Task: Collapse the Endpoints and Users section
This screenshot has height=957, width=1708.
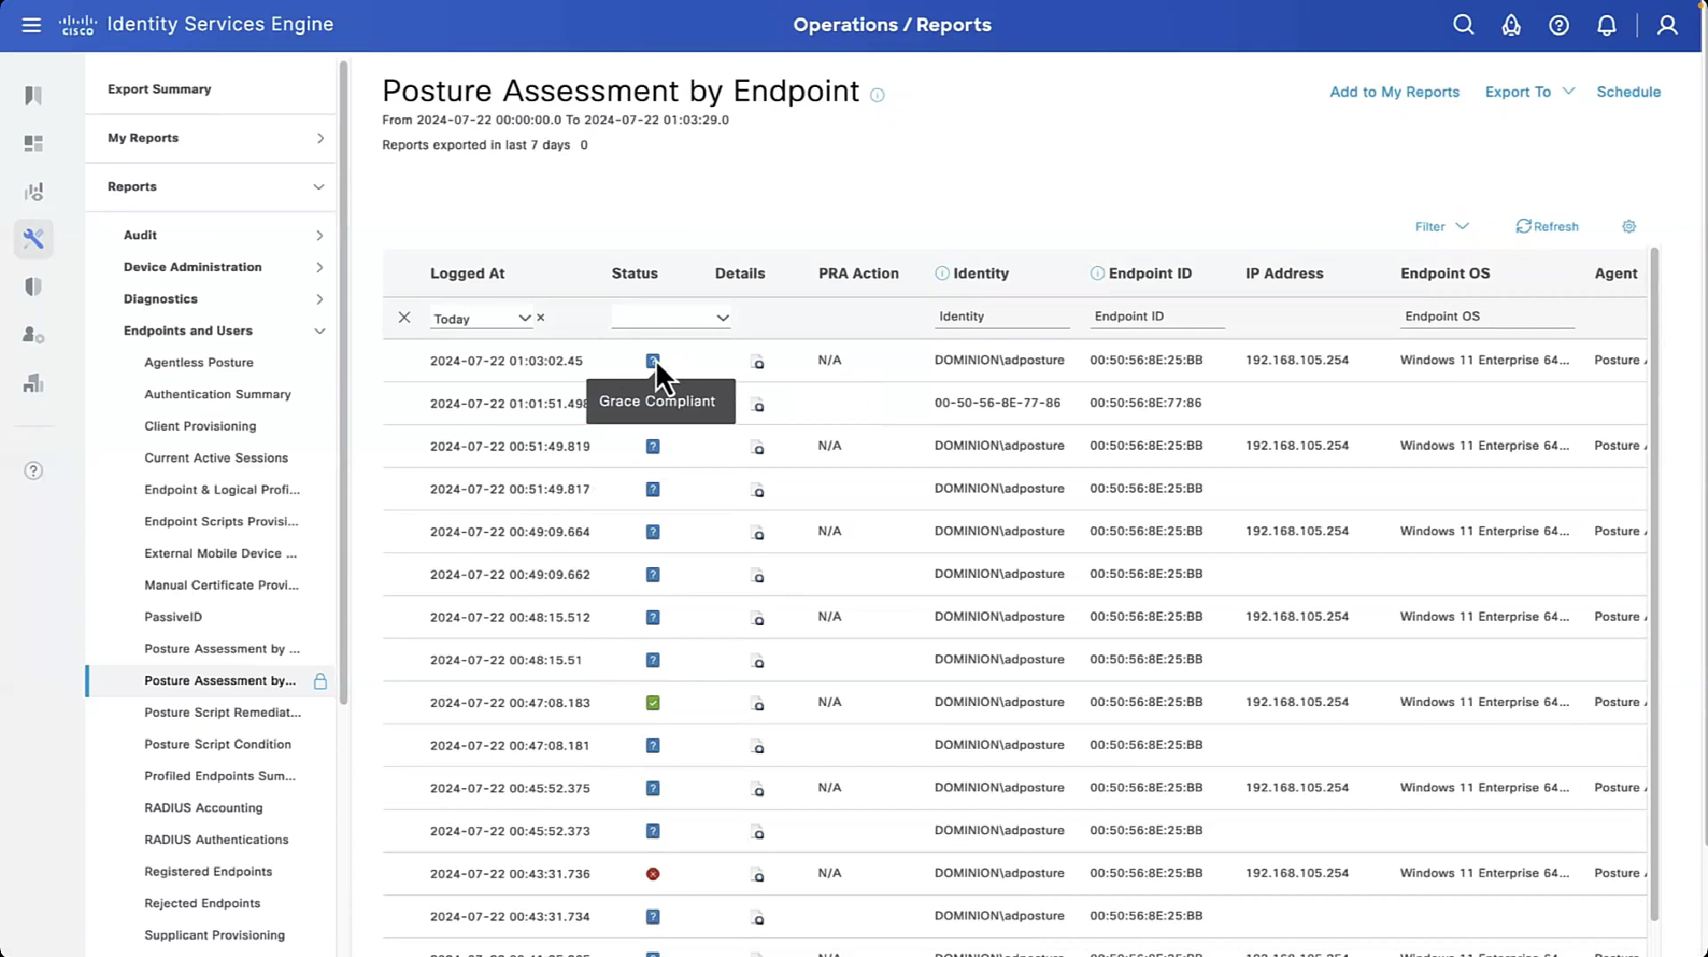Action: (319, 331)
